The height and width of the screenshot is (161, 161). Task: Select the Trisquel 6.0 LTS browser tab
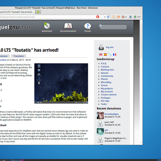coord(17,12)
